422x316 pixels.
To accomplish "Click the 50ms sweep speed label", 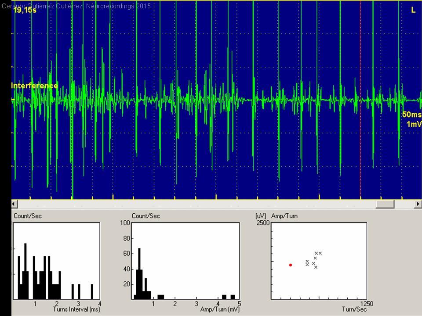I will [411, 115].
